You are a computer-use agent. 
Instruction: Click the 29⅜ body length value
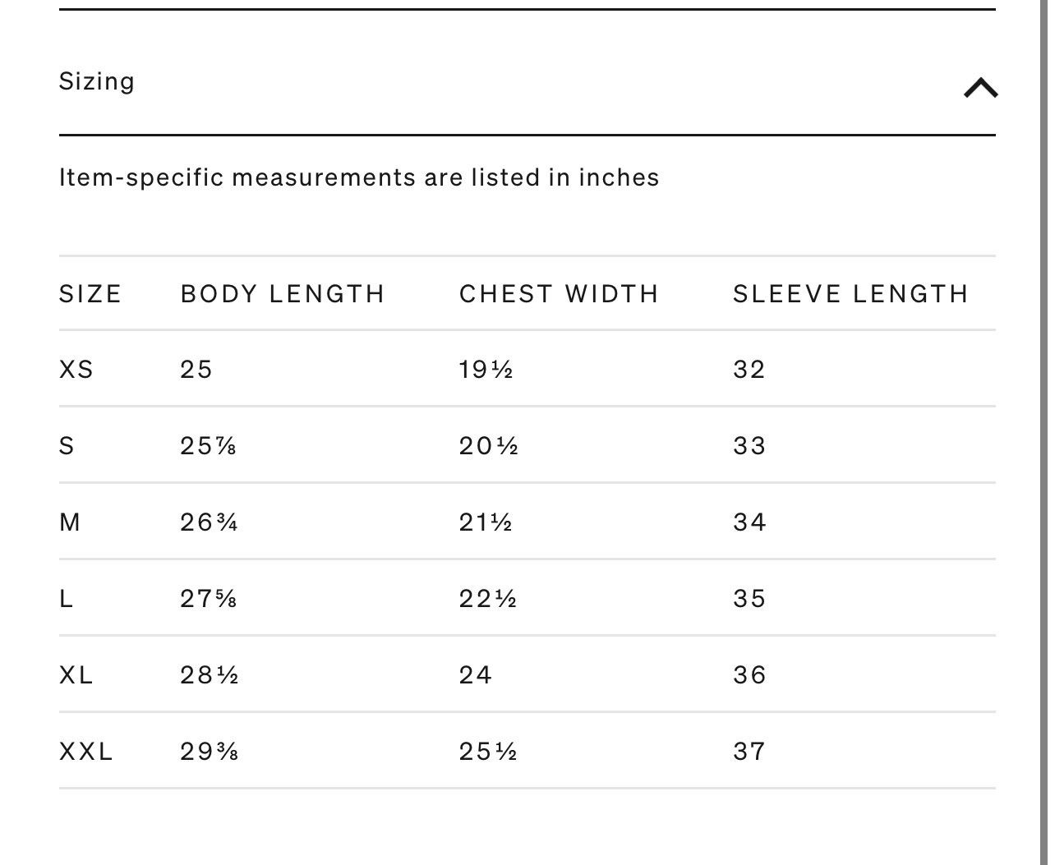[x=210, y=752]
